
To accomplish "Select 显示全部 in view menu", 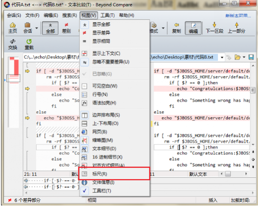I will (x=114, y=24).
